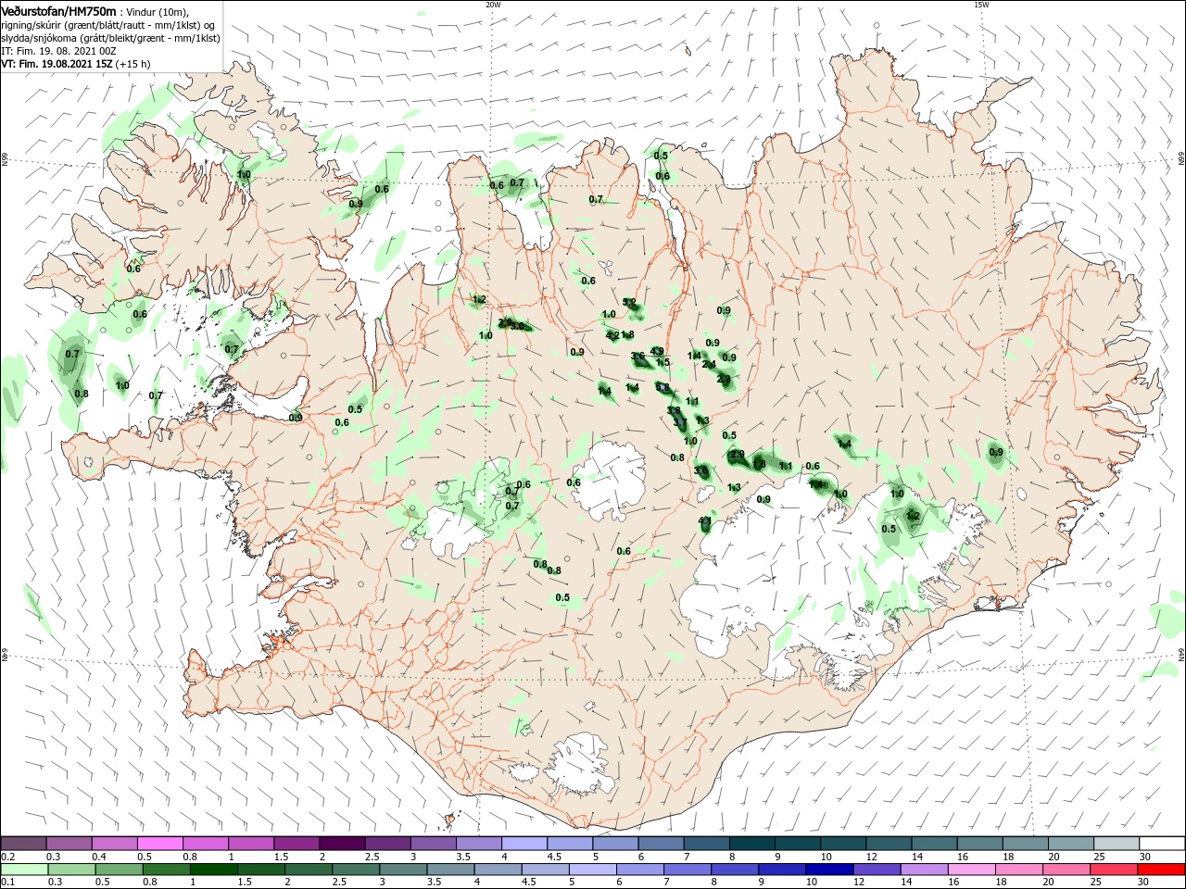Click the '0.1' label under the rain legend

tap(8, 883)
